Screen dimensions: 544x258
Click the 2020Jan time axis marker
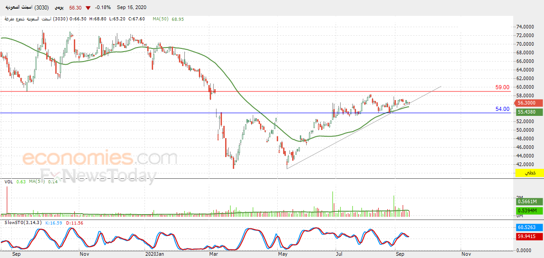tap(154, 254)
